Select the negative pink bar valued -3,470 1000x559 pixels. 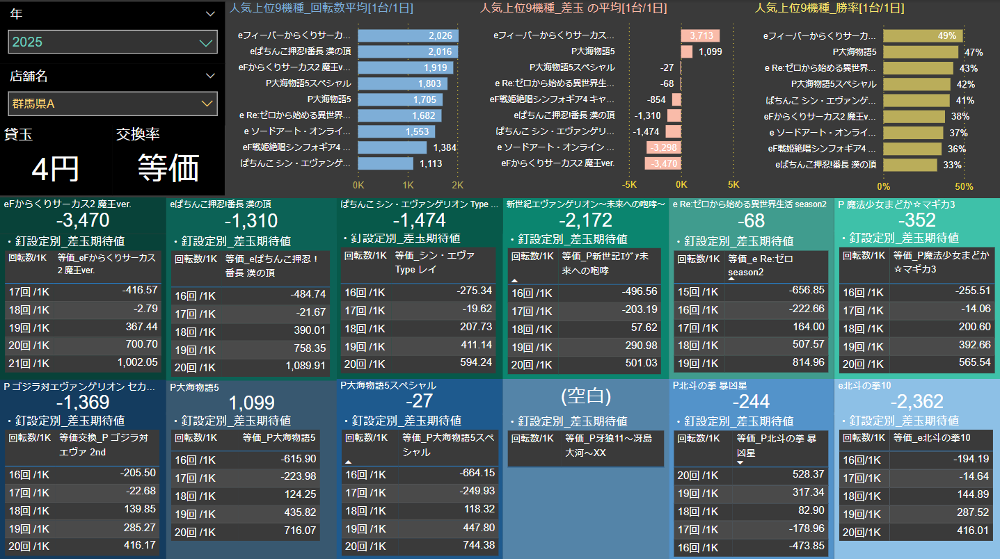(x=662, y=164)
